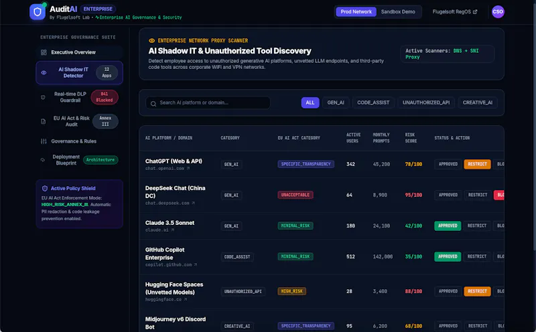Click the Architecture badge
Viewport: 536px width, 332px height.
(100, 160)
